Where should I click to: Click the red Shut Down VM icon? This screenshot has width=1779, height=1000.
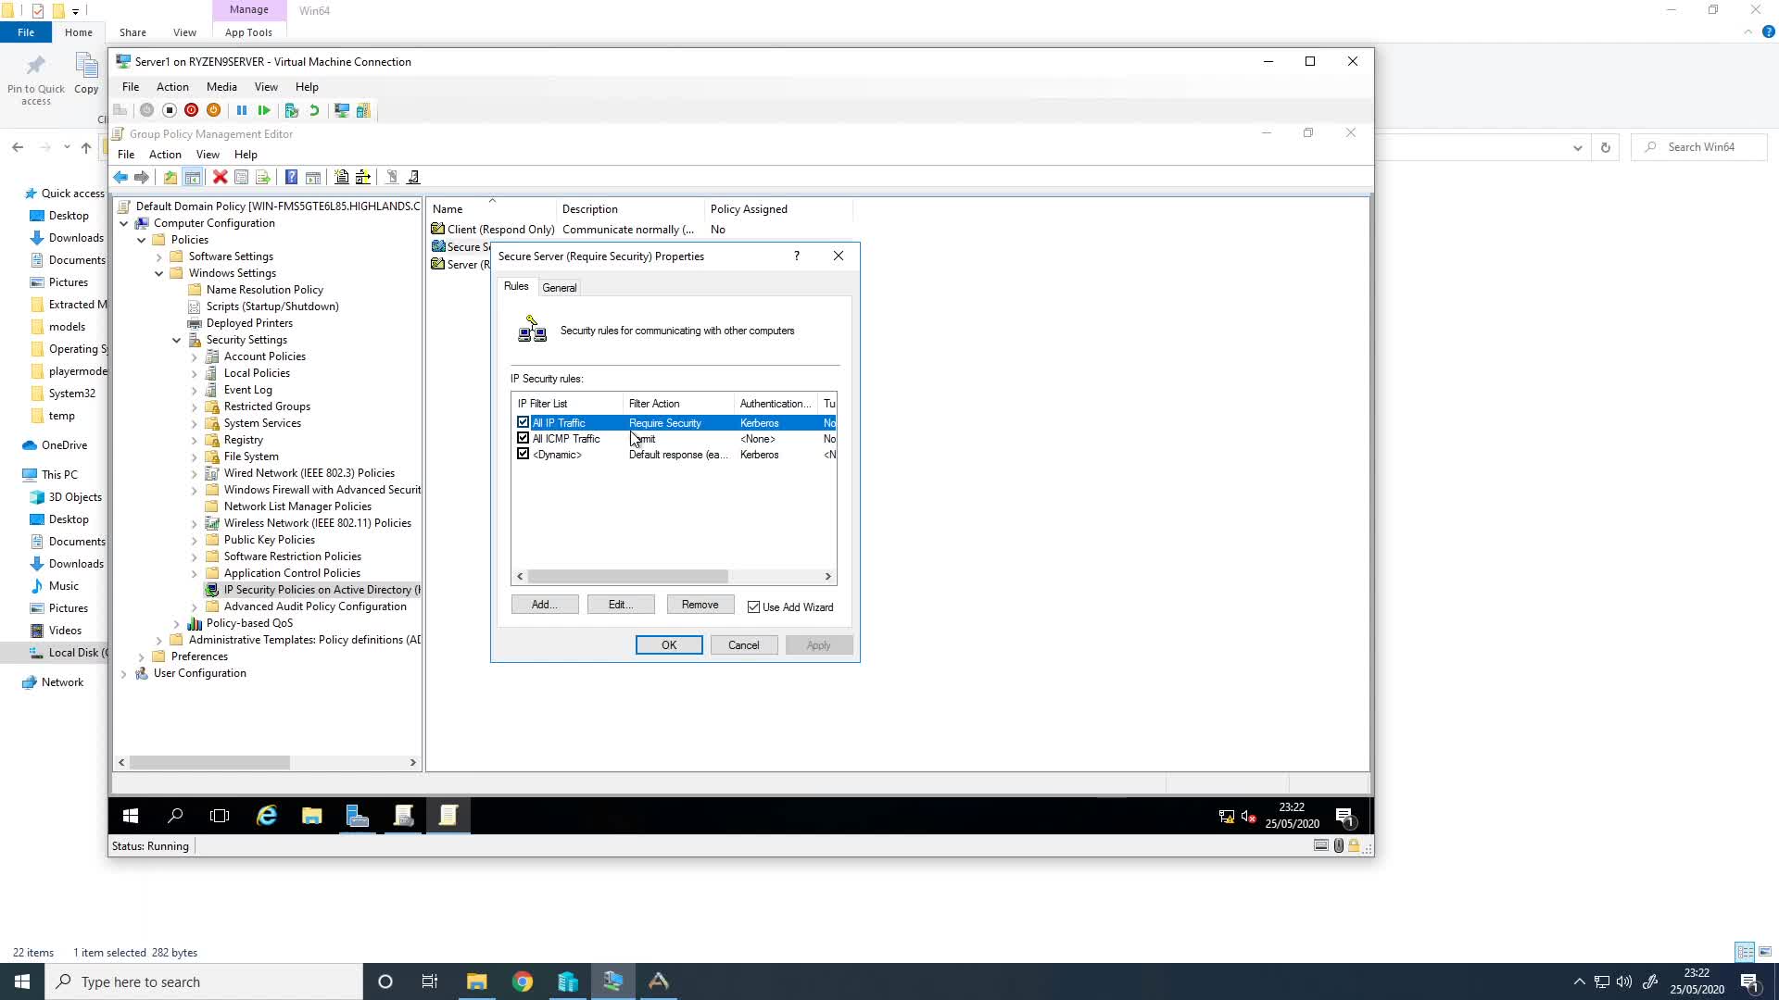point(191,110)
